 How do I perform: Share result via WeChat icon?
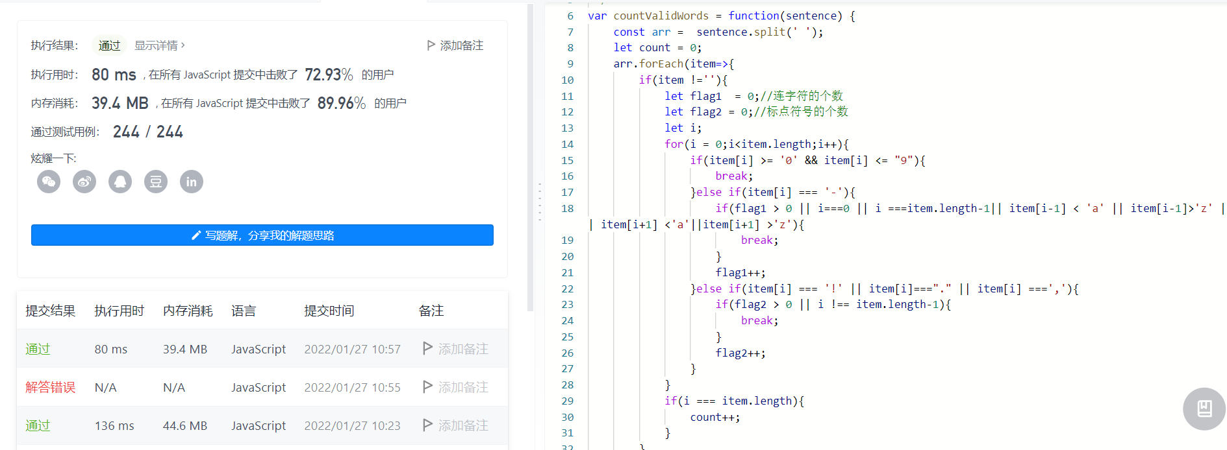click(x=49, y=182)
